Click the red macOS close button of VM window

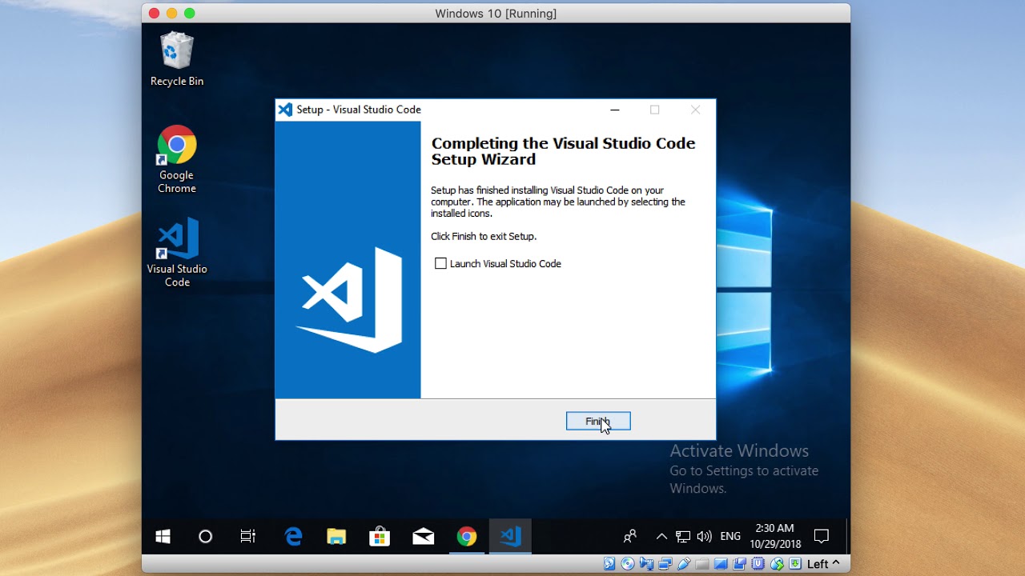(x=155, y=13)
